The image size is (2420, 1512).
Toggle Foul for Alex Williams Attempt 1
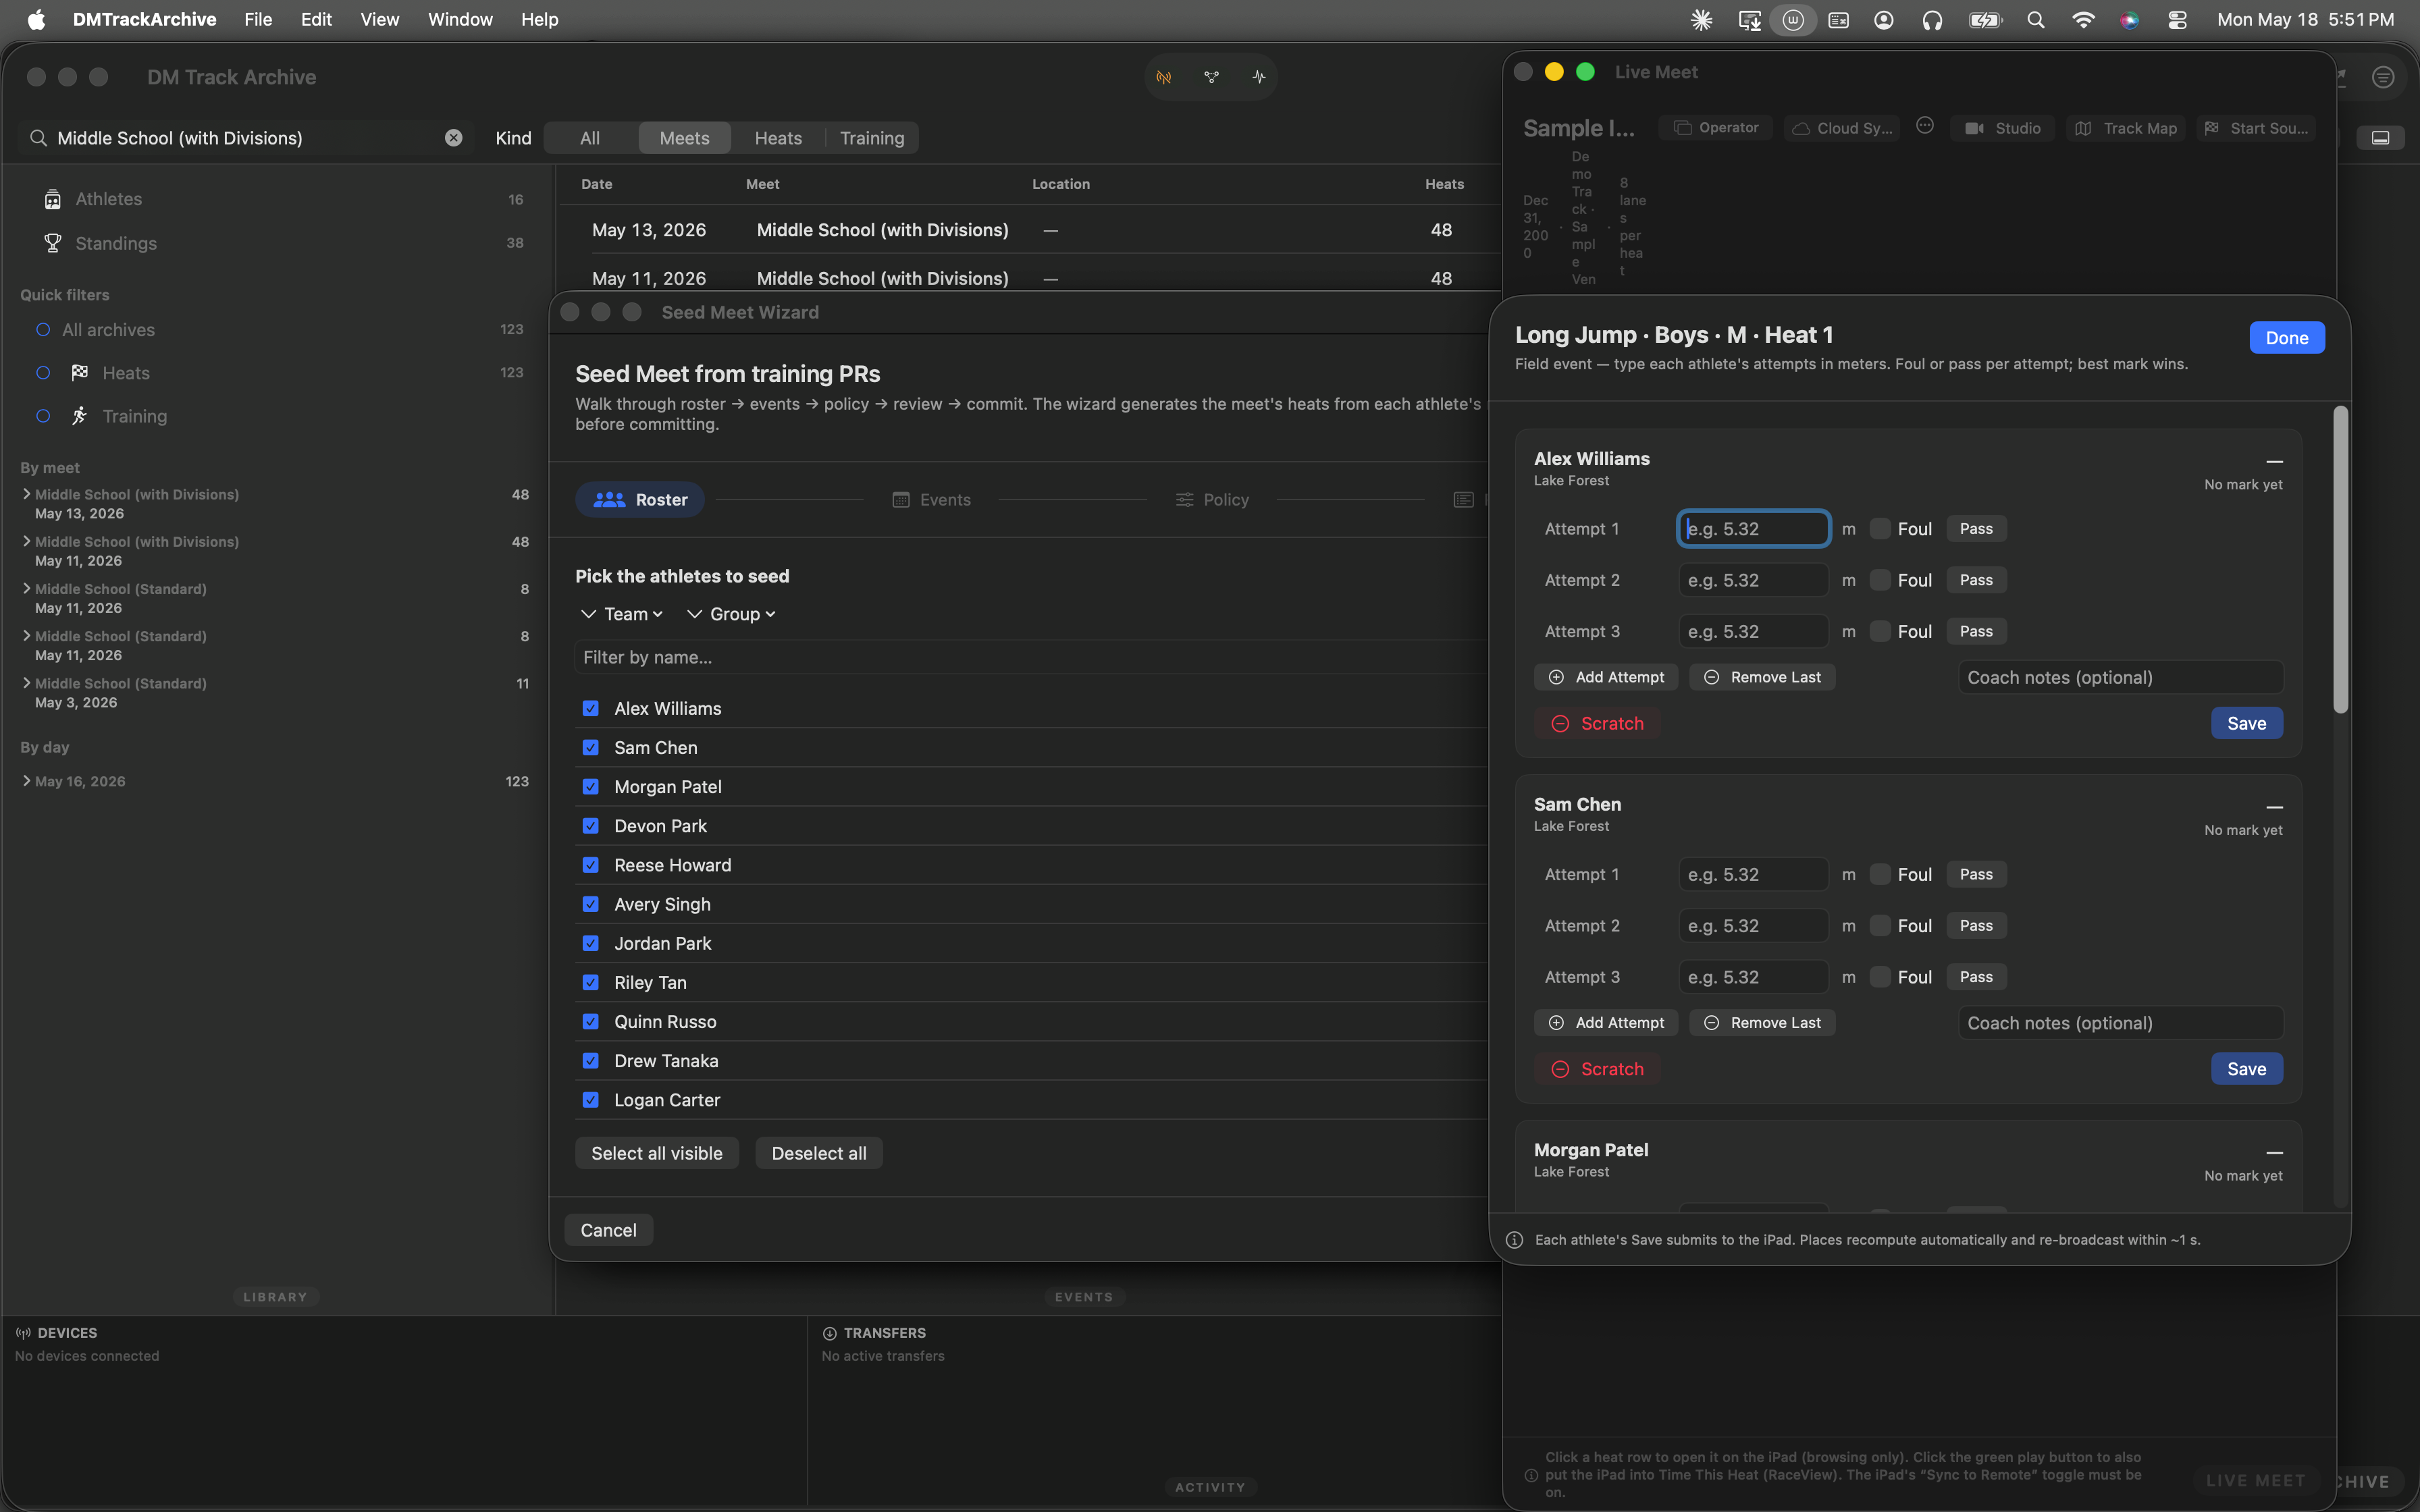coord(1880,529)
